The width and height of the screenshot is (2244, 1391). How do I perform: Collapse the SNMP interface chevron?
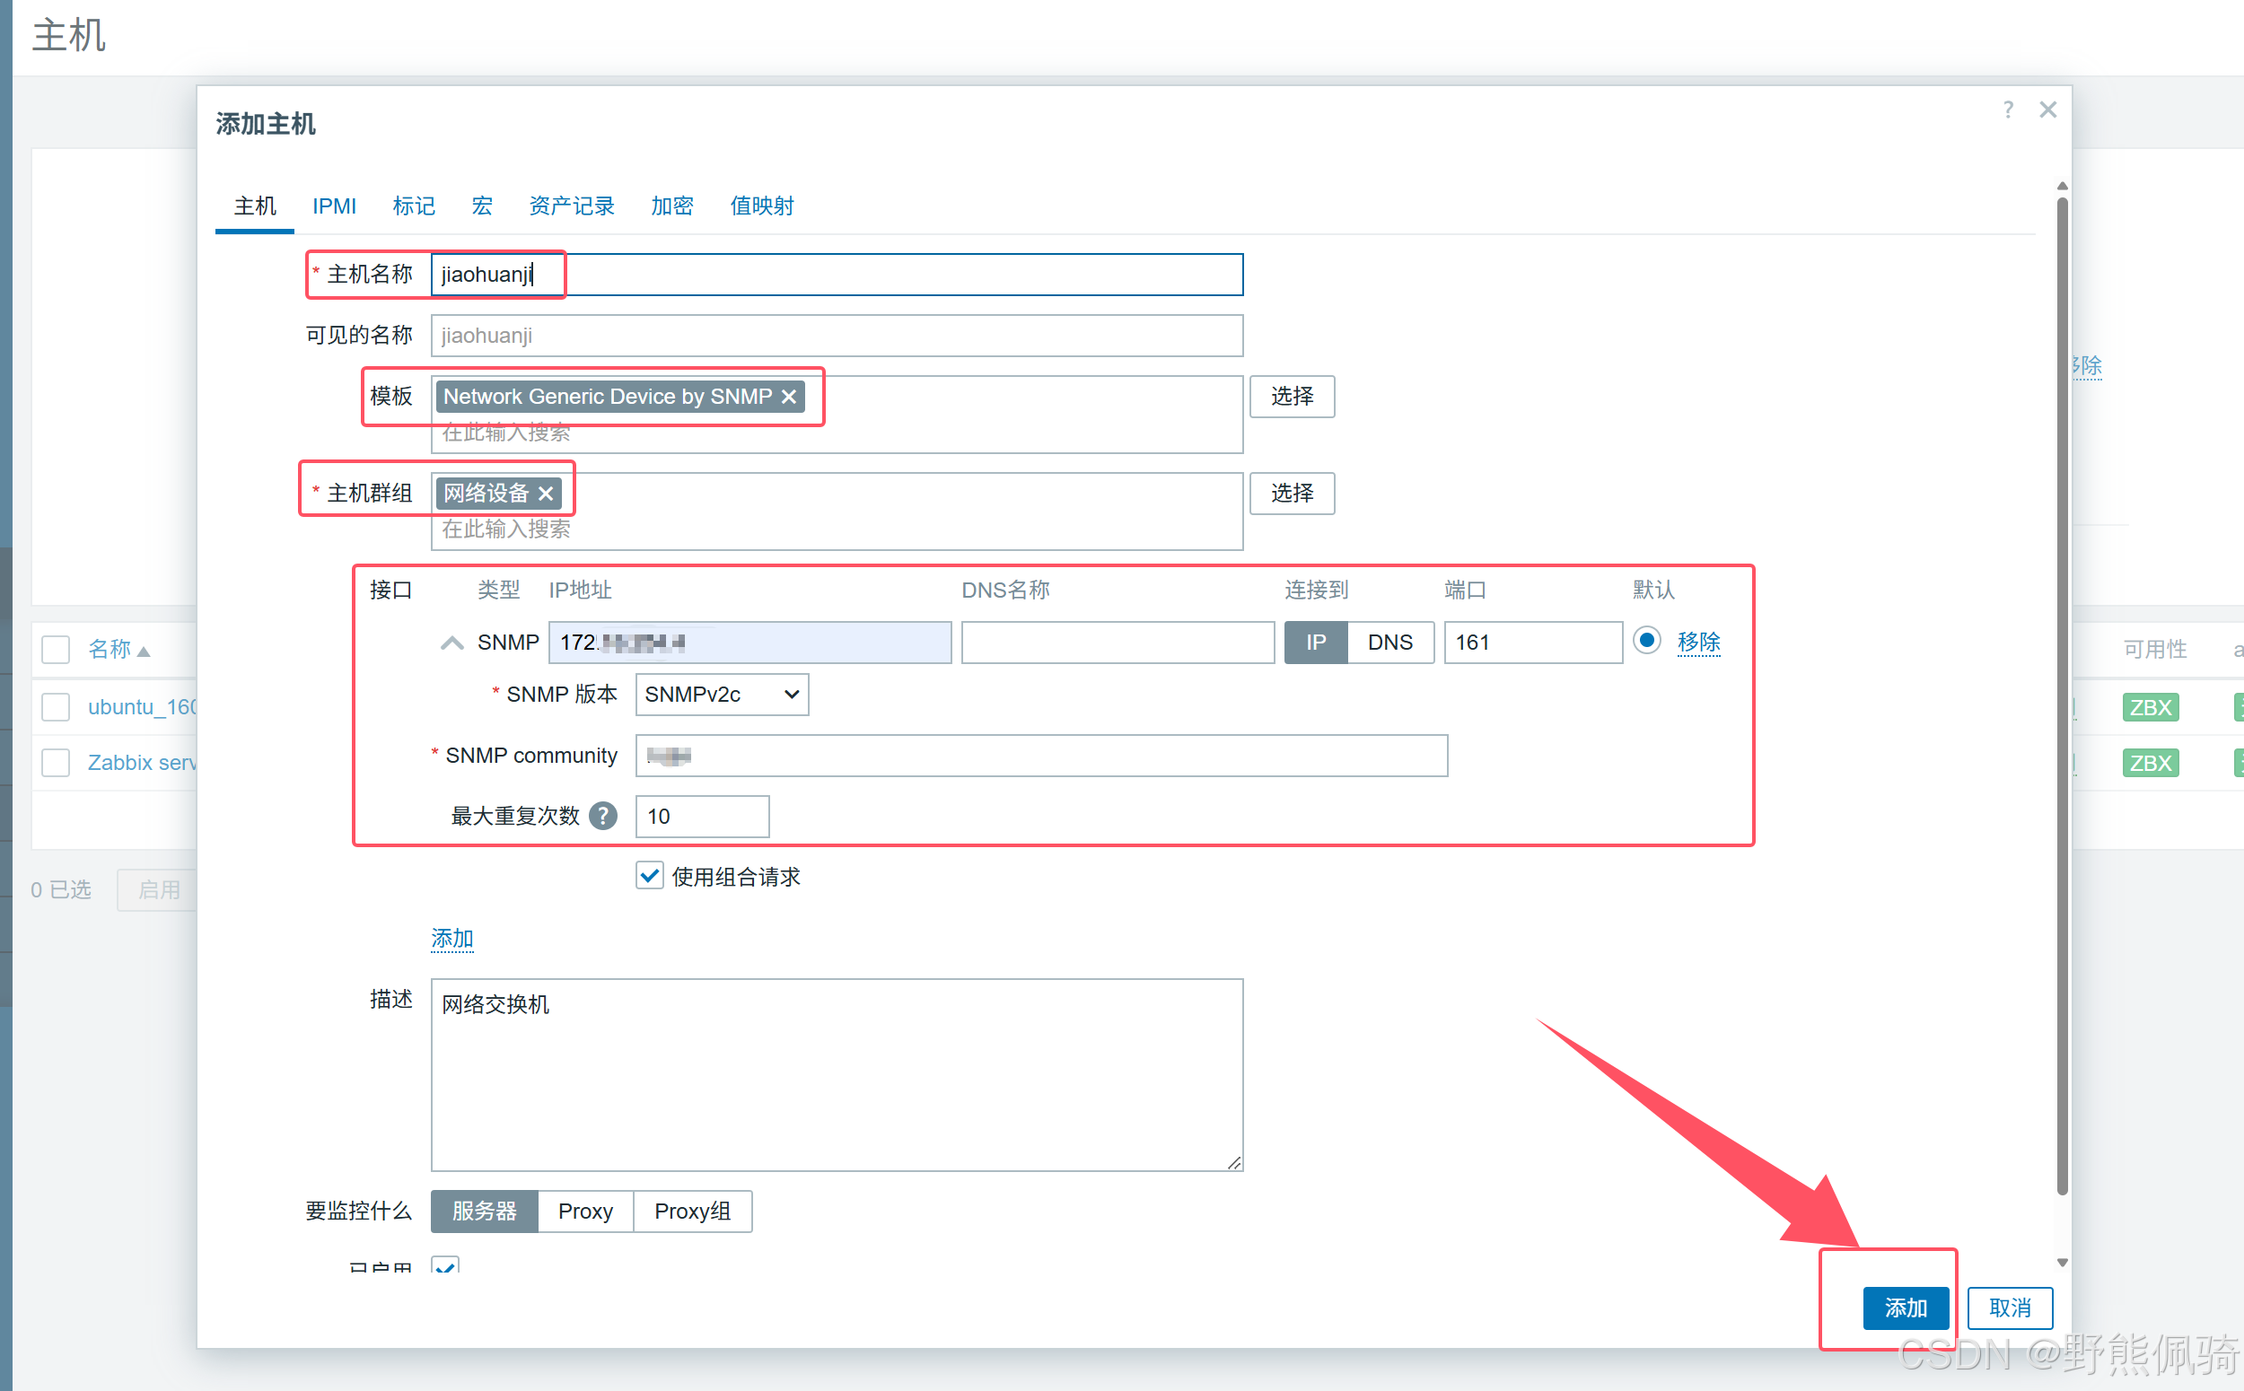[451, 643]
